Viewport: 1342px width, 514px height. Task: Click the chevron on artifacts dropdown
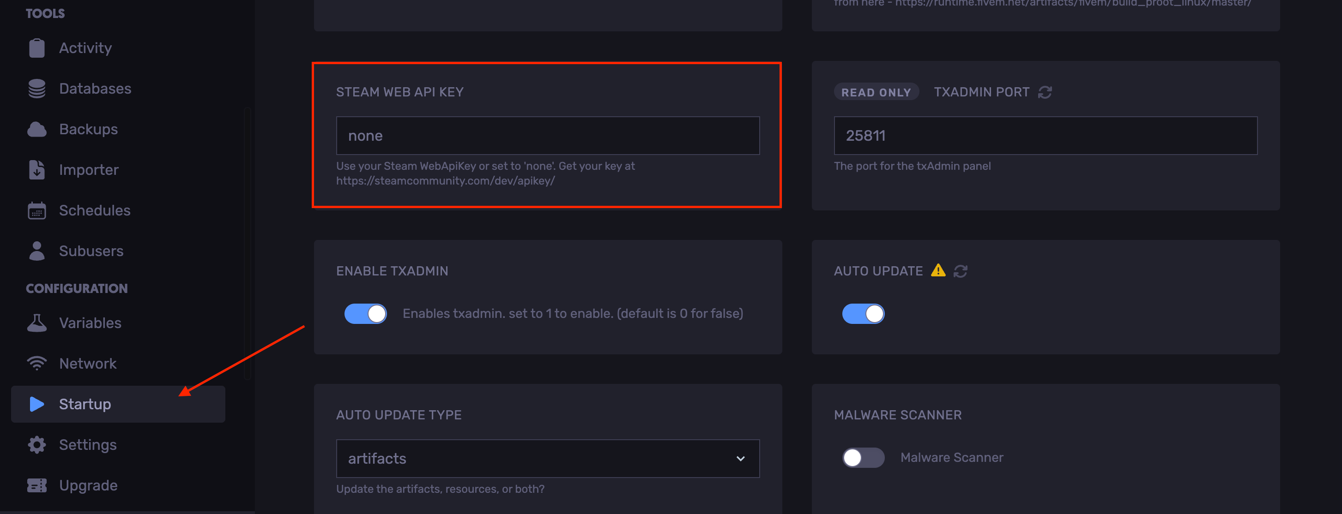click(740, 458)
